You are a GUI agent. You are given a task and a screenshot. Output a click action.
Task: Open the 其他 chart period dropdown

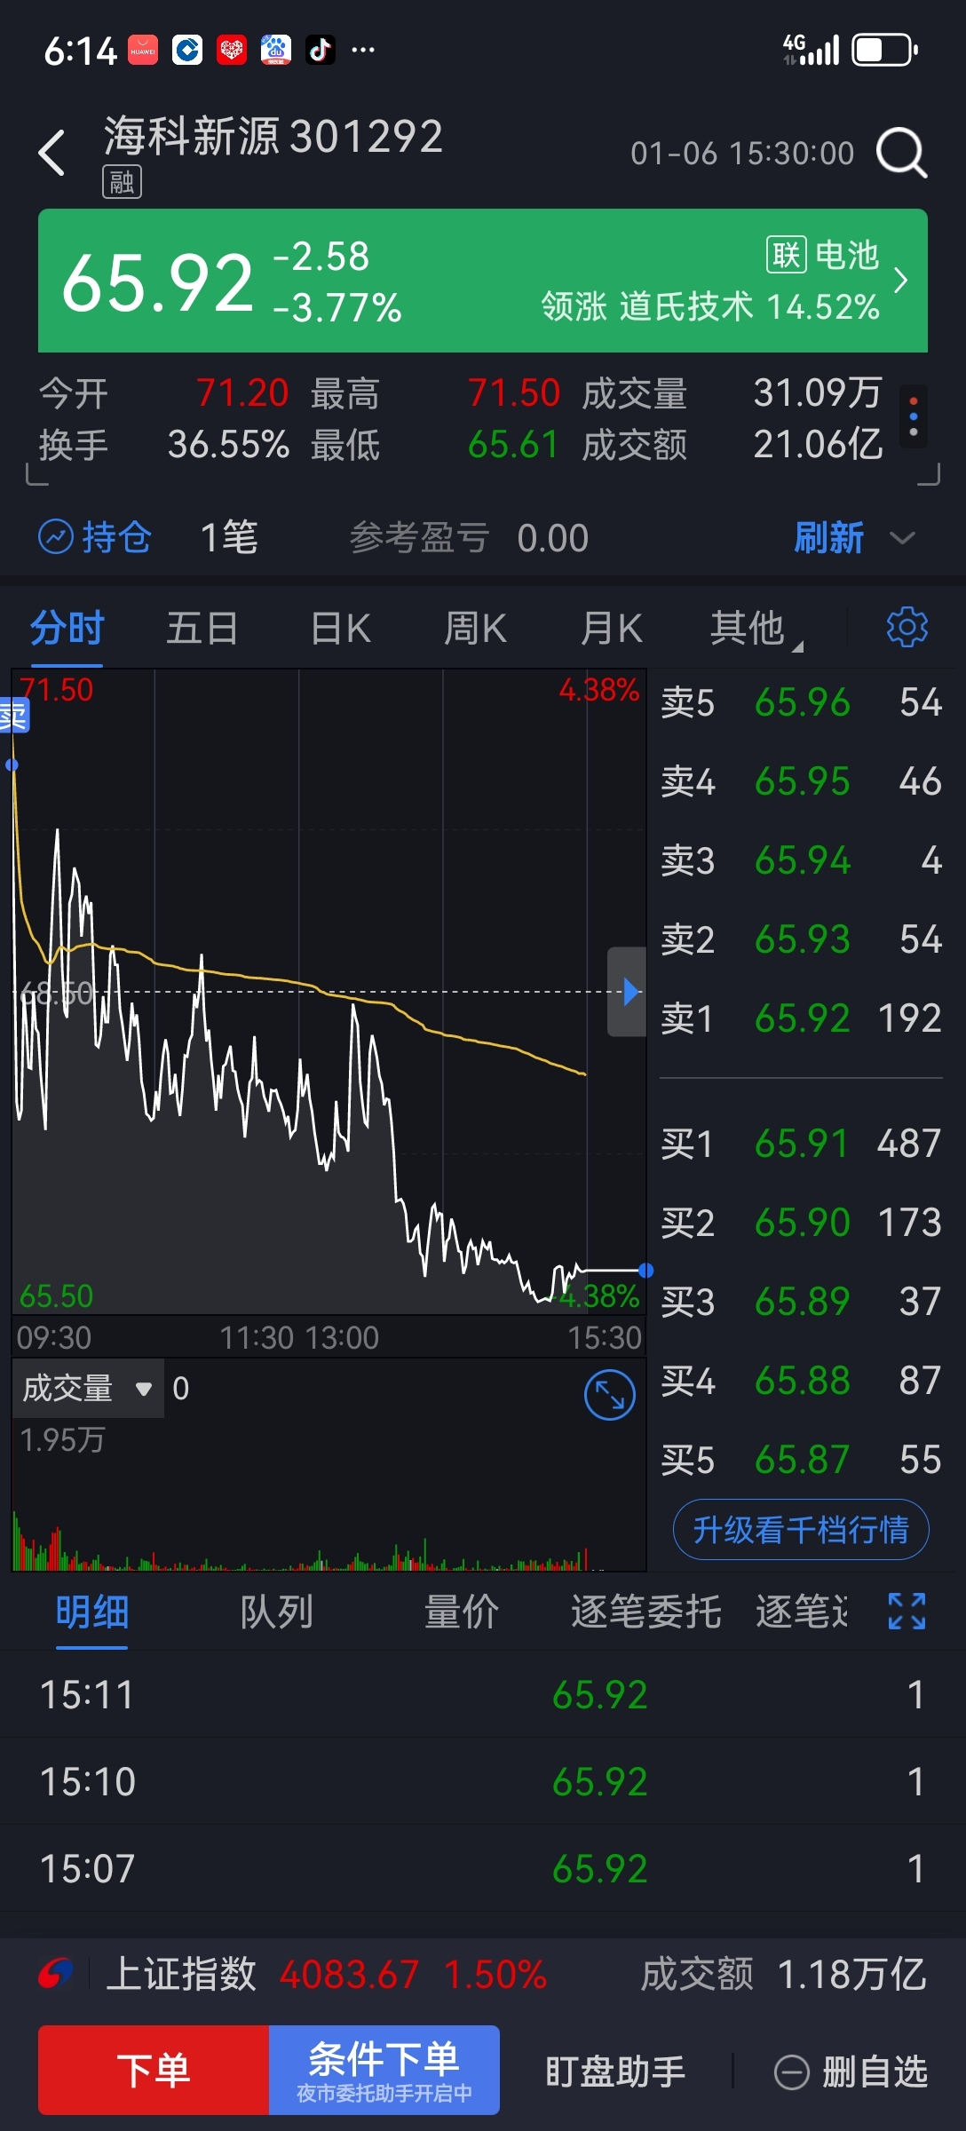click(x=756, y=629)
